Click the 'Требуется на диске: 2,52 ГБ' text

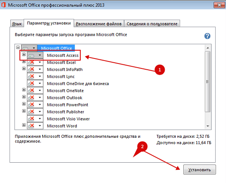click(183, 136)
